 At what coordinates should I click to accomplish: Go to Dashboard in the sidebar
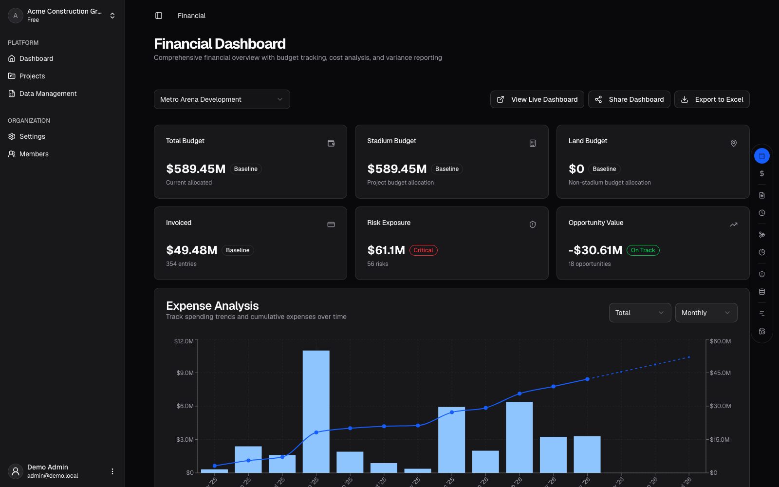62,58
